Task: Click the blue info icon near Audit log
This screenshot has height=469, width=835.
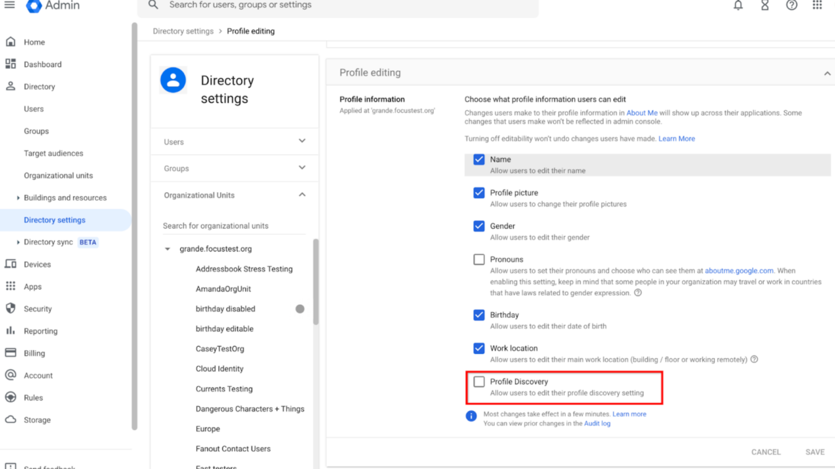Action: coord(471,416)
